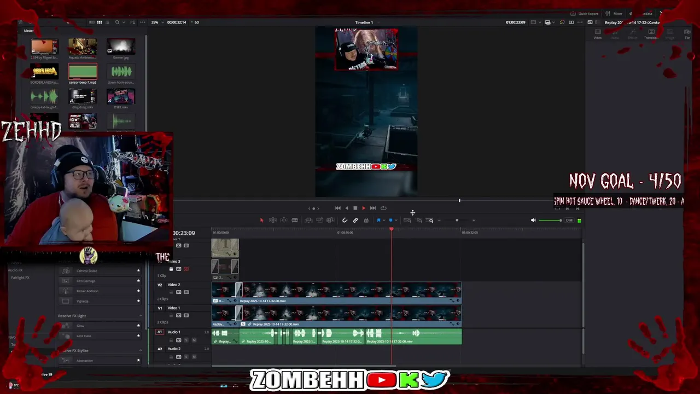Add a blue marker at playhead

[390, 220]
